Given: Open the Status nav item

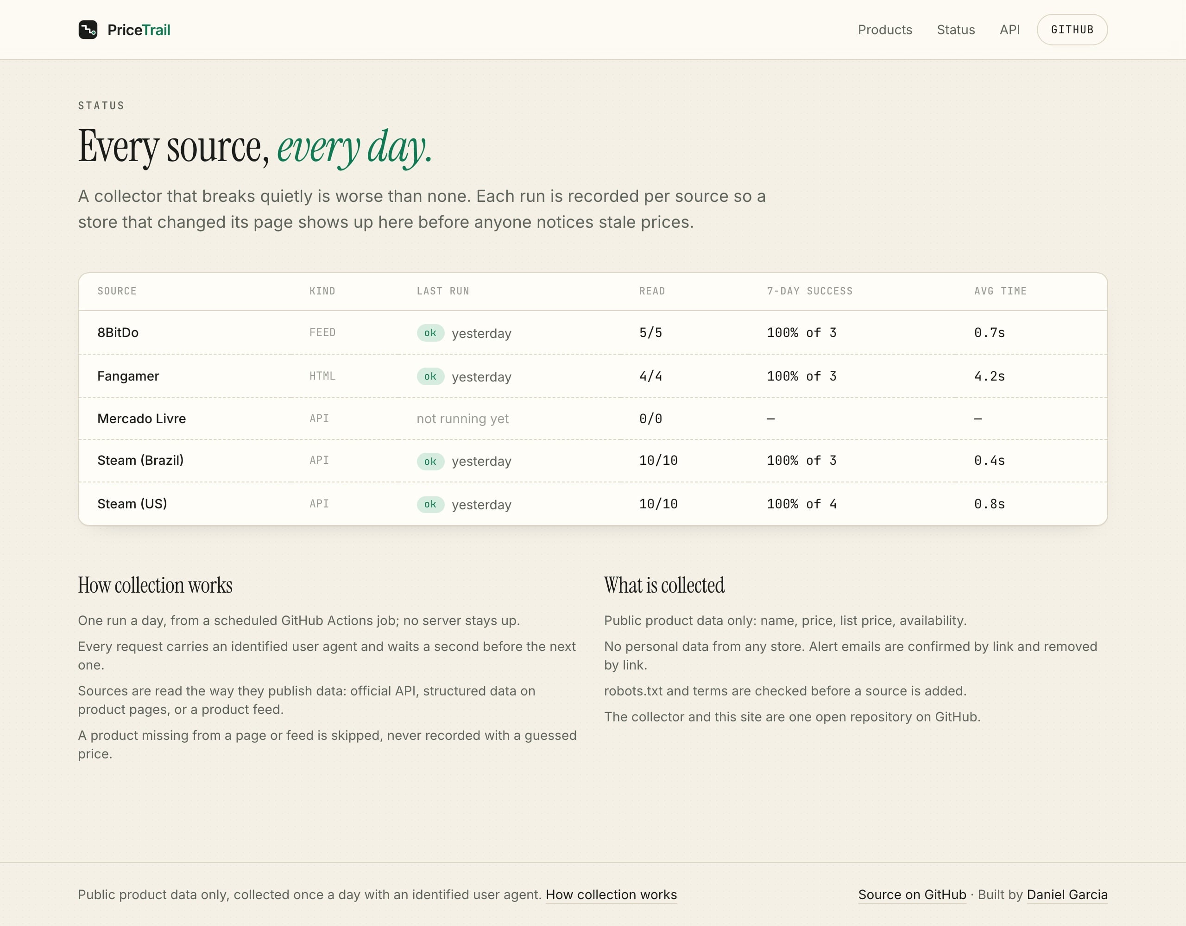Looking at the screenshot, I should pyautogui.click(x=956, y=30).
